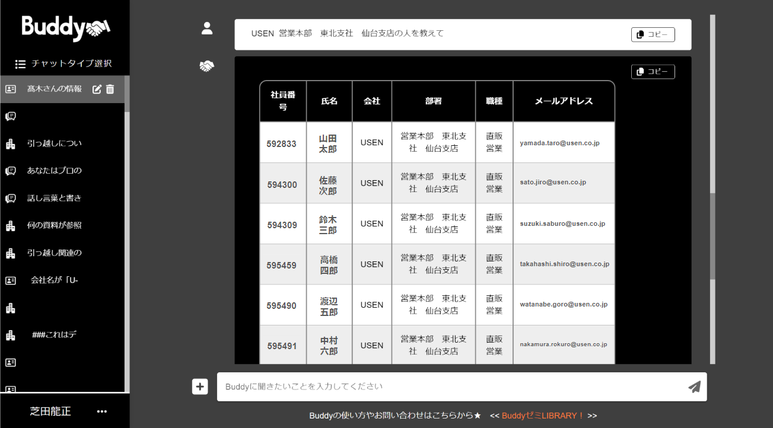Image resolution: width=773 pixels, height=428 pixels.
Task: Click the 氏名 column header
Action: pyautogui.click(x=329, y=101)
